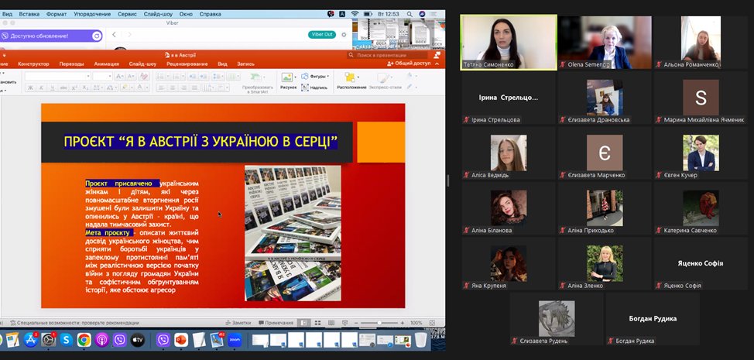Viewport: 754px width, 360px height.
Task: Decrease font size button
Action: [x=131, y=77]
